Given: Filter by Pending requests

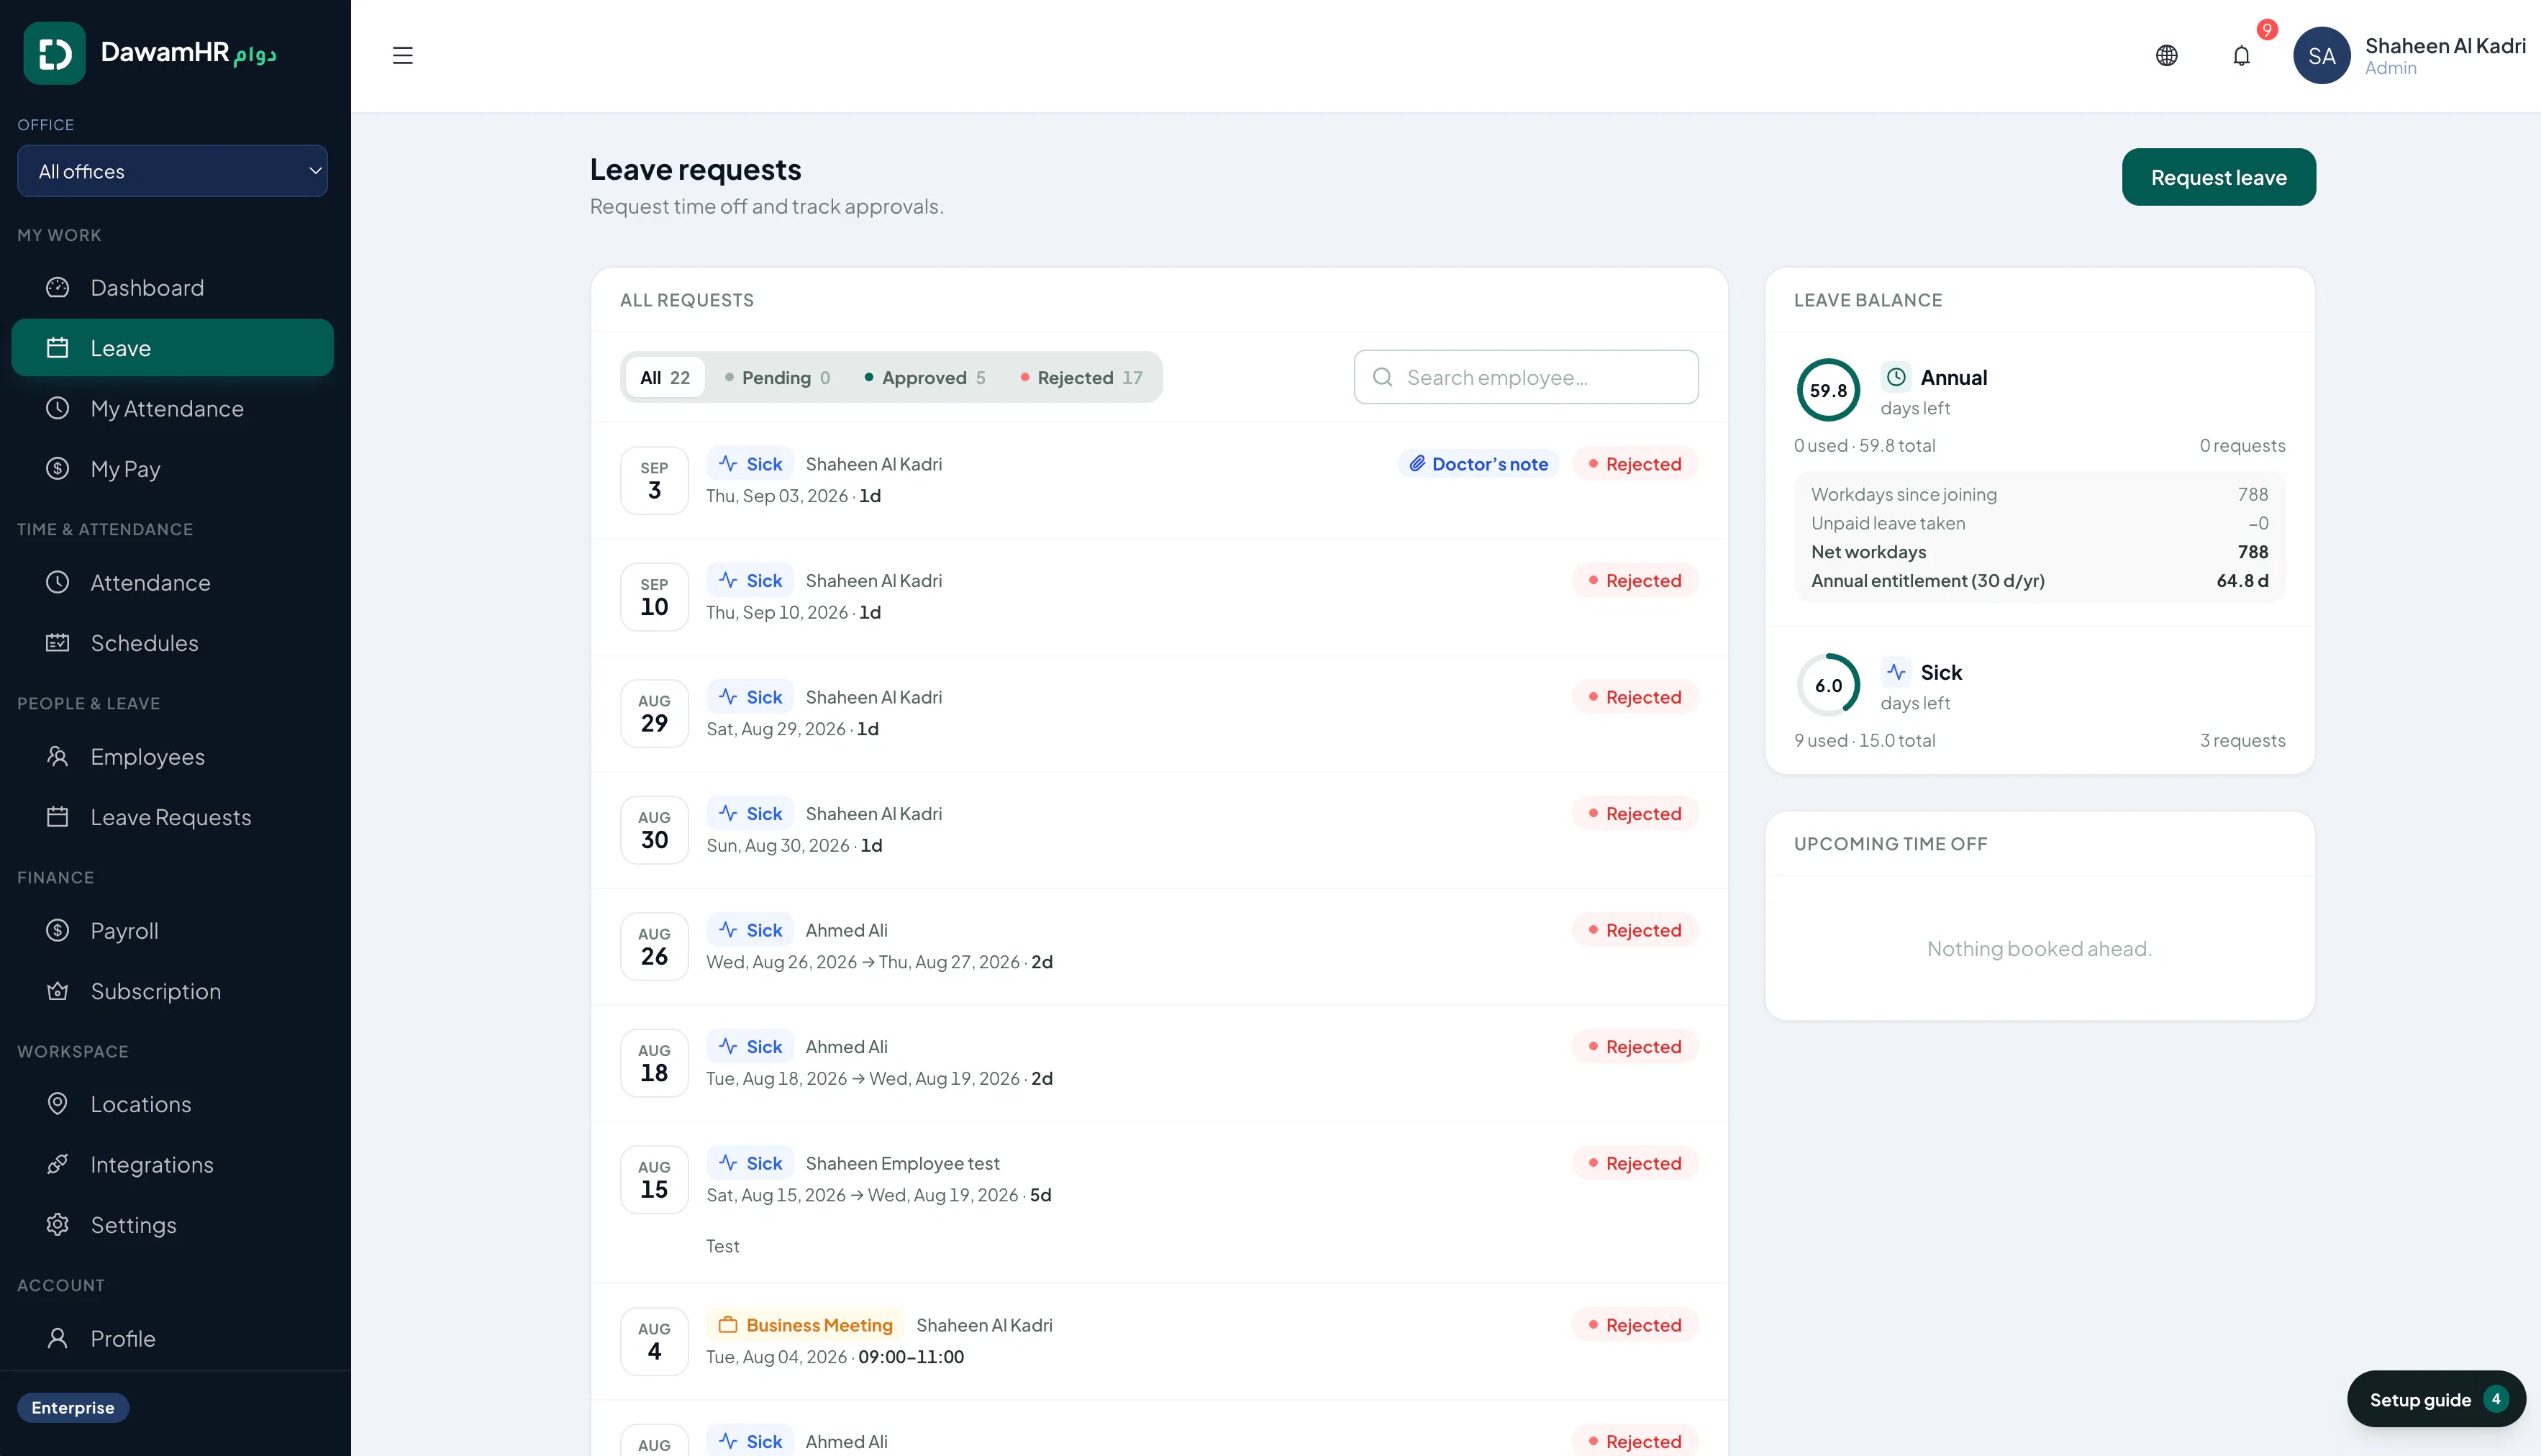Looking at the screenshot, I should point(777,377).
